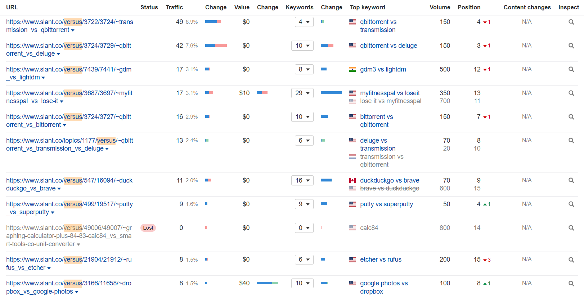Click the Lost status badge
This screenshot has width=584, height=299.
click(x=148, y=228)
